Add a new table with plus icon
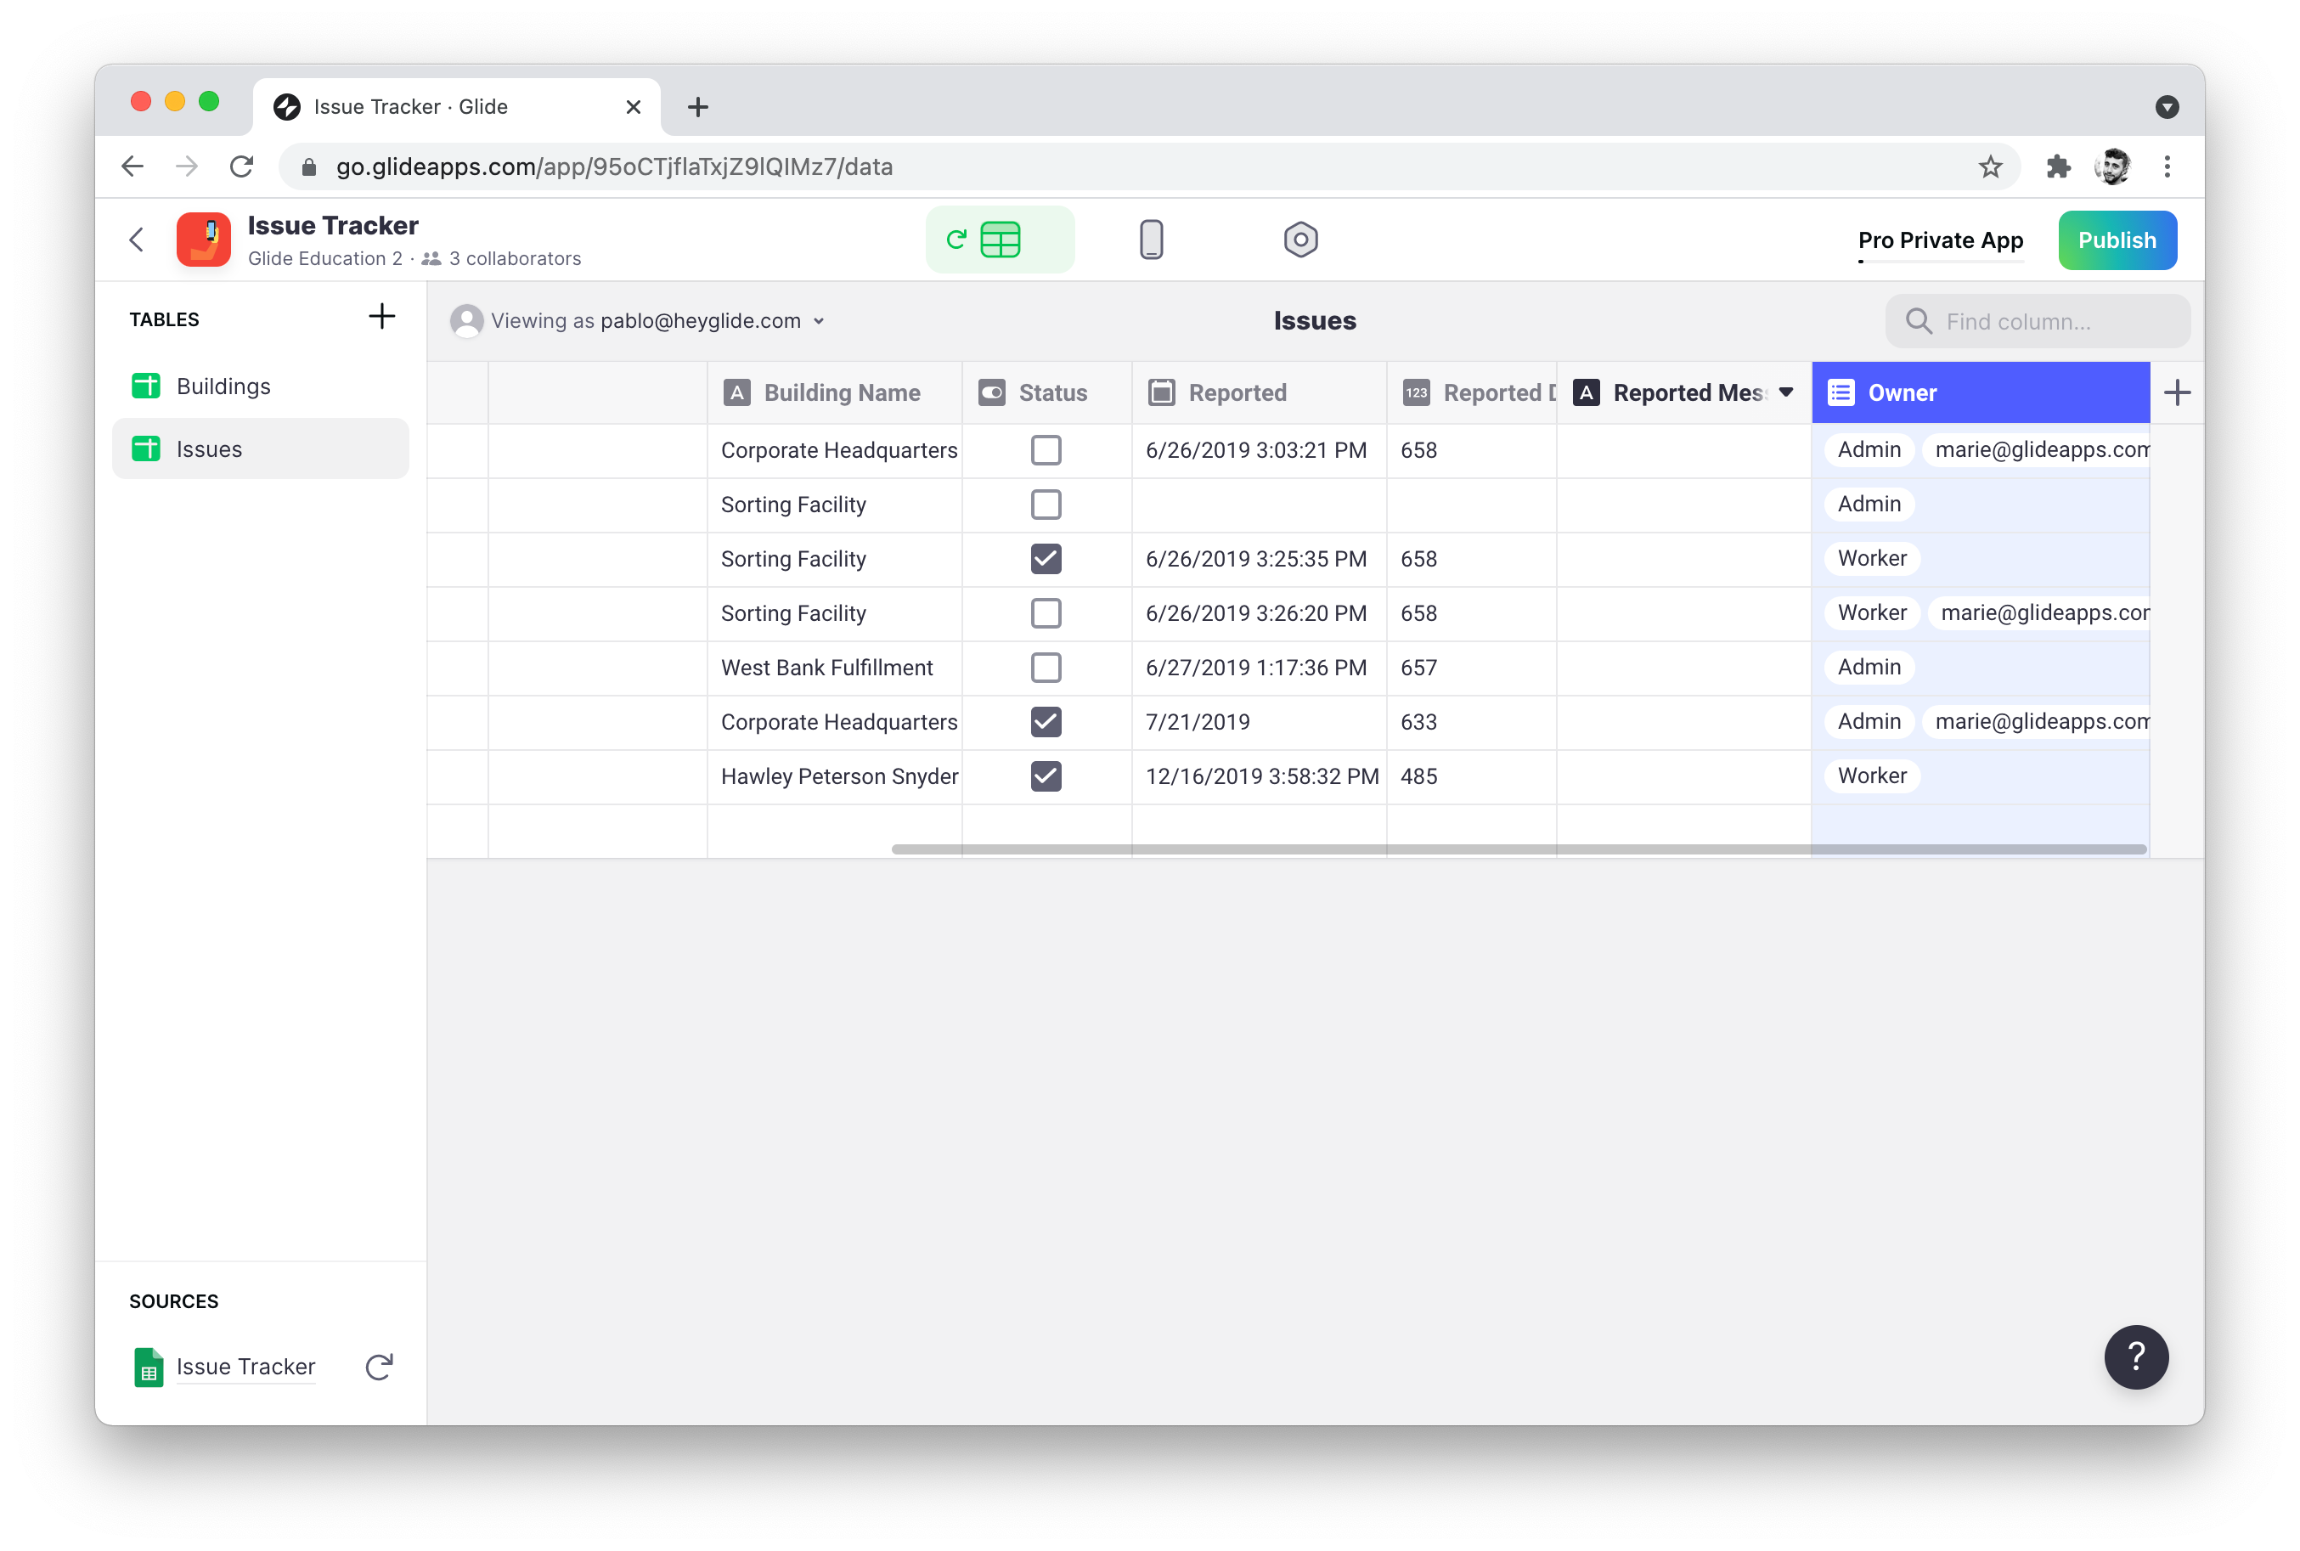The height and width of the screenshot is (1551, 2300). [x=381, y=317]
